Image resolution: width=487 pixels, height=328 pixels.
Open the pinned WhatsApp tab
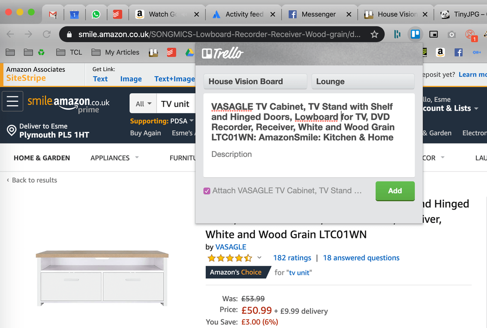click(96, 14)
